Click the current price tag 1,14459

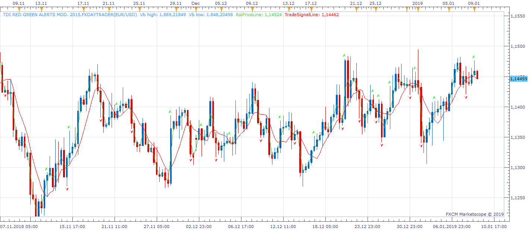coord(519,79)
